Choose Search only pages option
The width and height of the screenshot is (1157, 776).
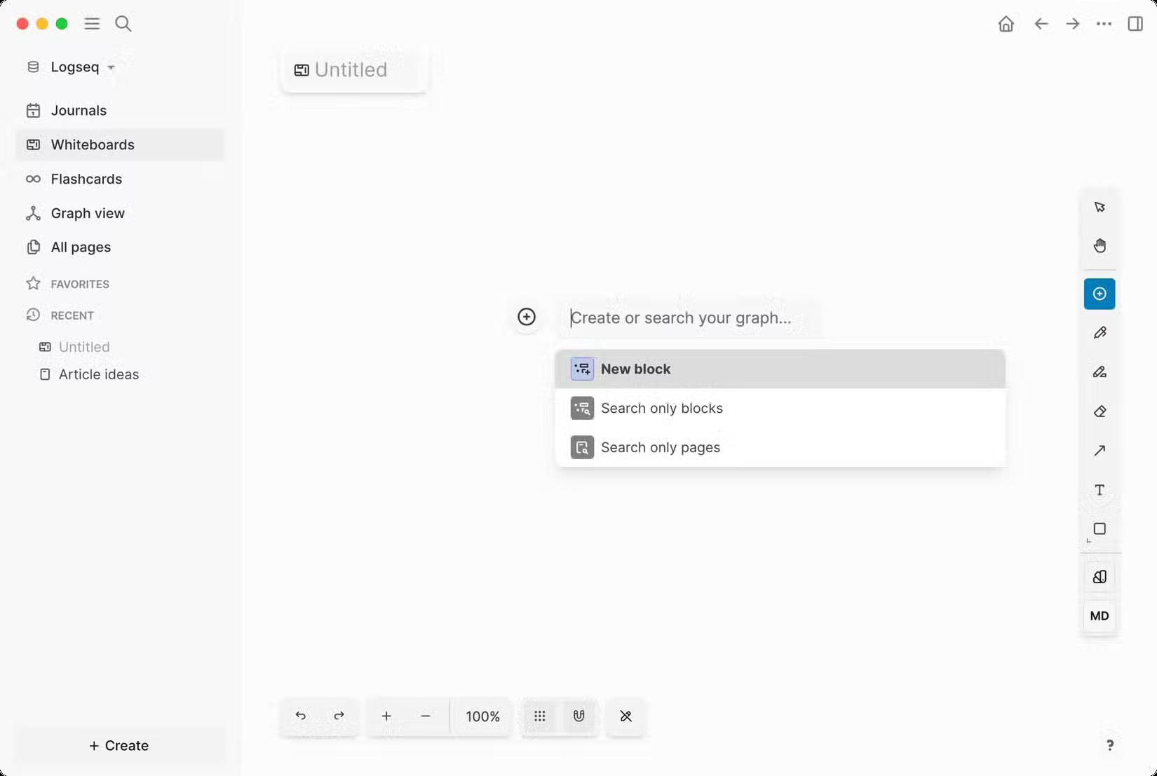click(660, 447)
